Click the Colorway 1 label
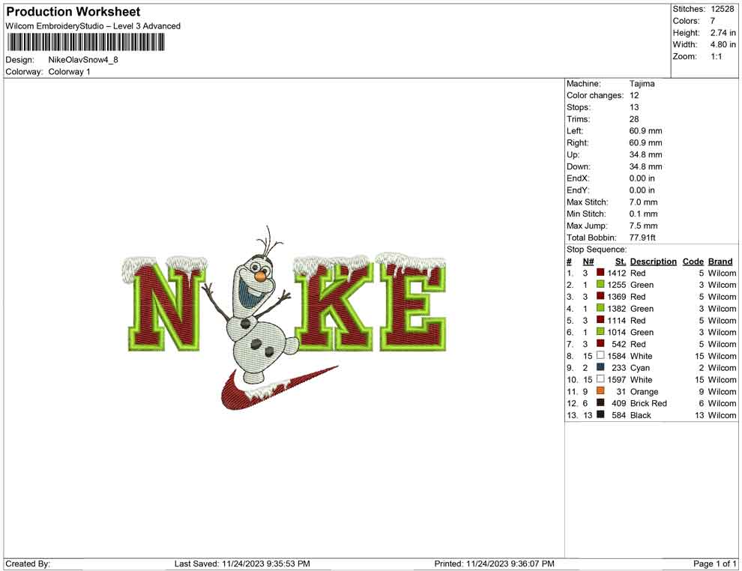 click(x=70, y=72)
